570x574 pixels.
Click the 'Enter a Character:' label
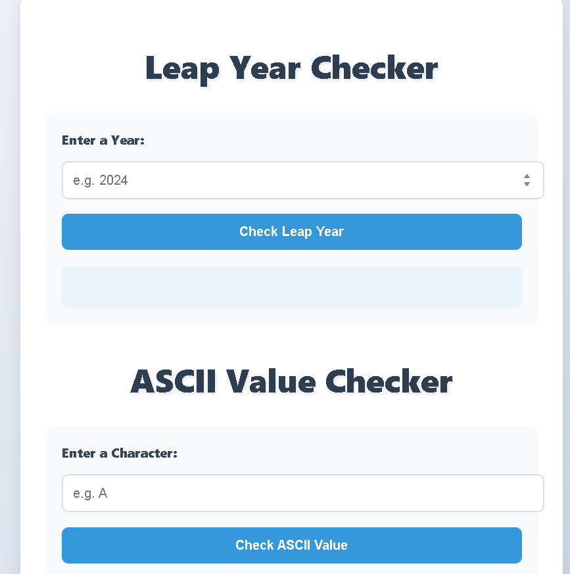(x=119, y=453)
